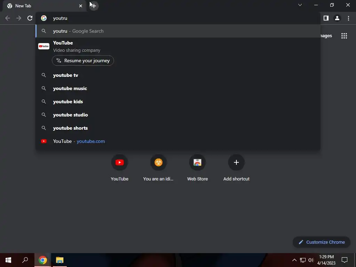This screenshot has width=356, height=267.
Task: Choose 'youtube kids' suggestion
Action: coord(178,102)
